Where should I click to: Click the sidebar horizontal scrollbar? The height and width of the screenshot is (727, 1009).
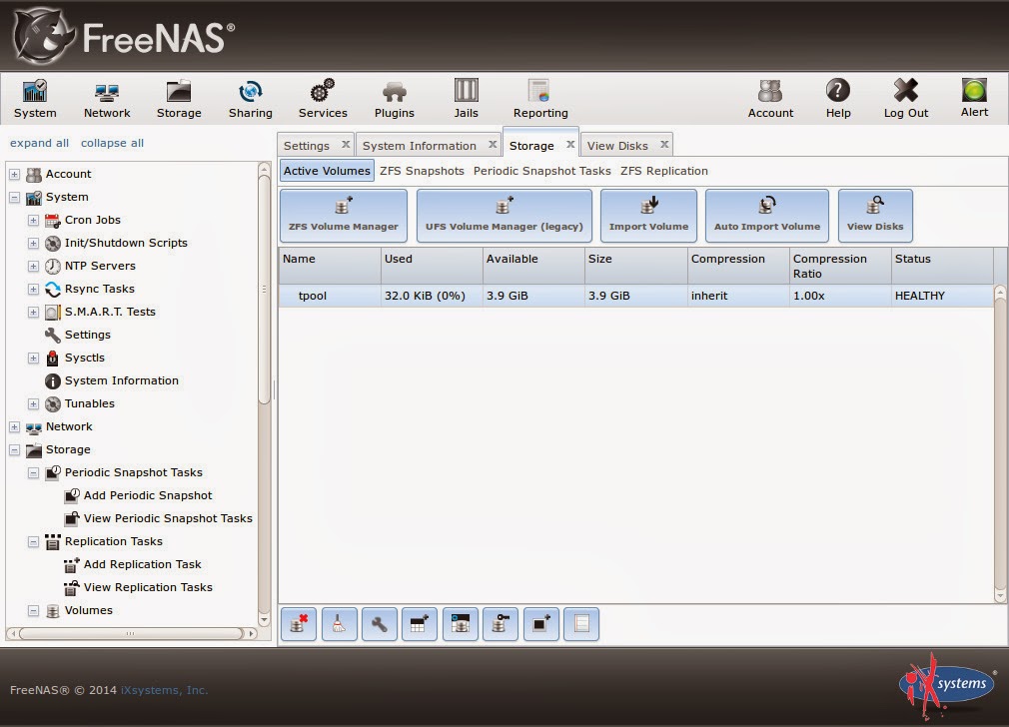(x=131, y=634)
